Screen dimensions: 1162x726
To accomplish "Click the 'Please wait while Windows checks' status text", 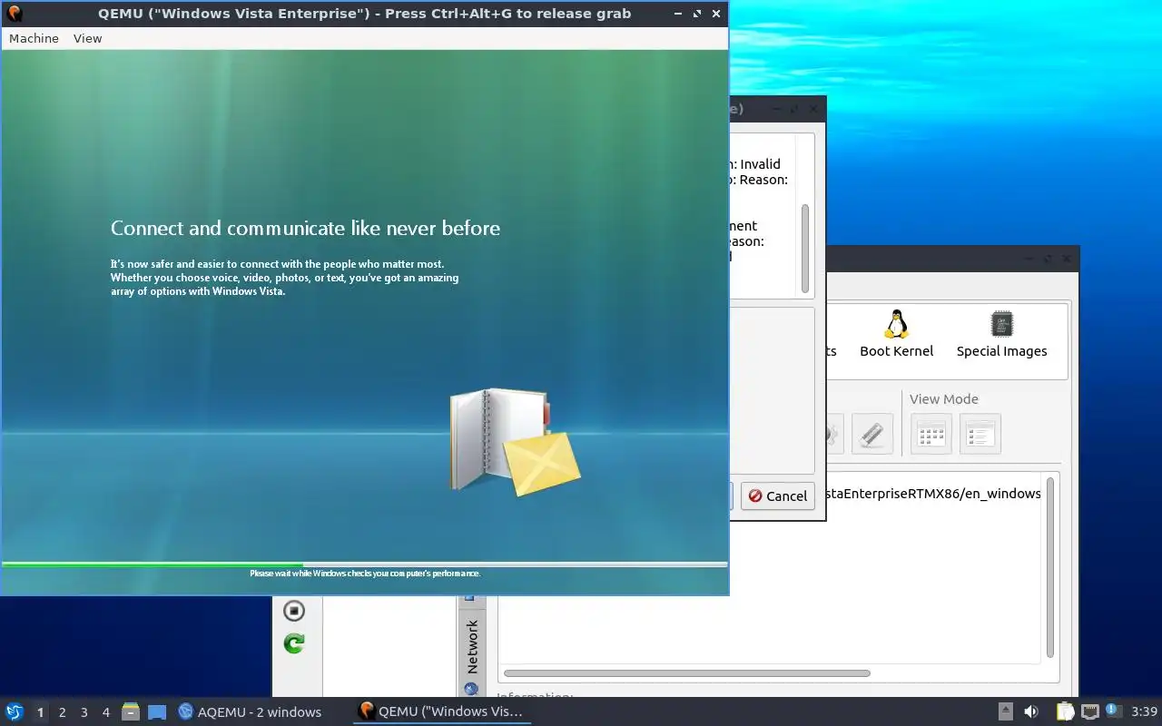I will [365, 574].
